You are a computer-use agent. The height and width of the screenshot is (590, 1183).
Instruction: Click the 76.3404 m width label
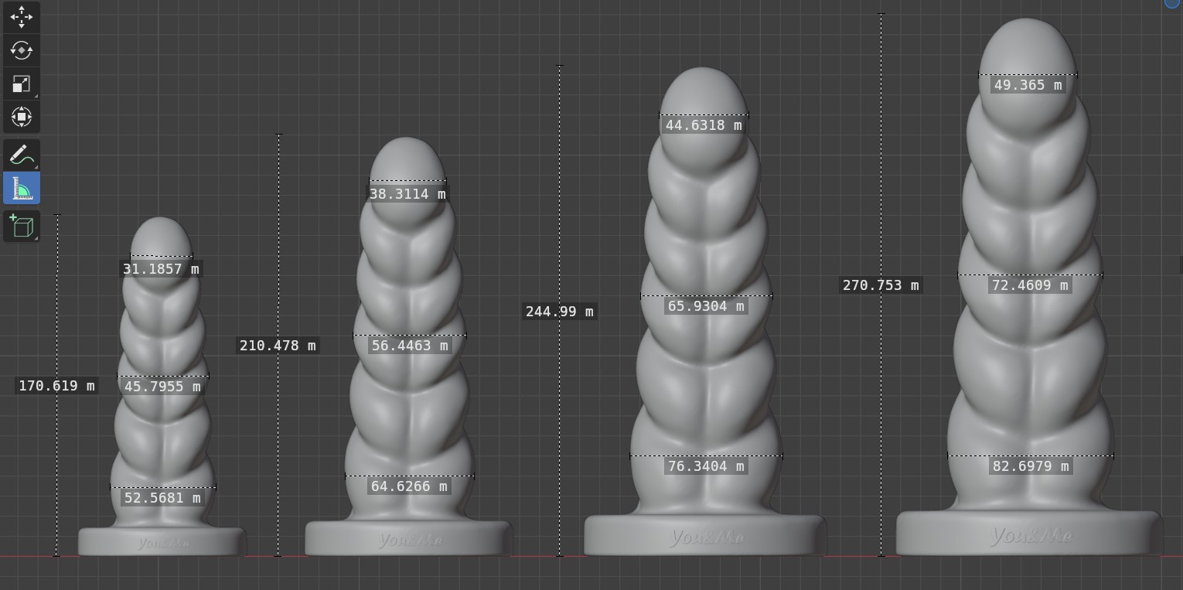click(x=706, y=466)
